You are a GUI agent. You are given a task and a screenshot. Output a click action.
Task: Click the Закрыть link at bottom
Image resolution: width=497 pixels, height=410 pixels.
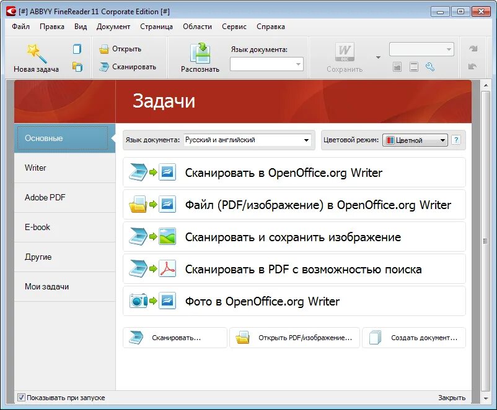tap(452, 398)
